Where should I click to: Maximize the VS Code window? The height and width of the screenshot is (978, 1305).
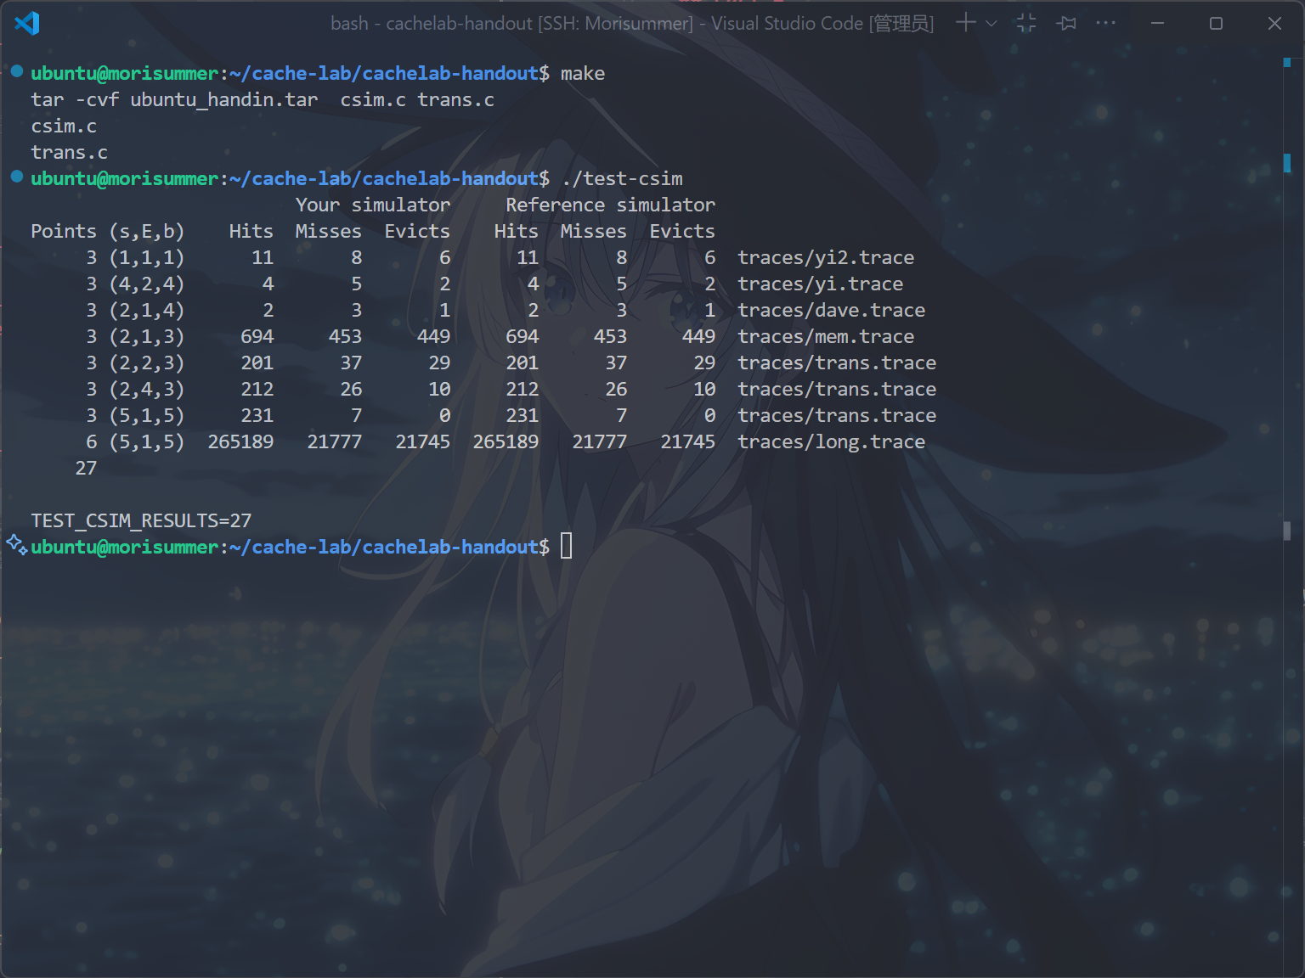[x=1216, y=23]
